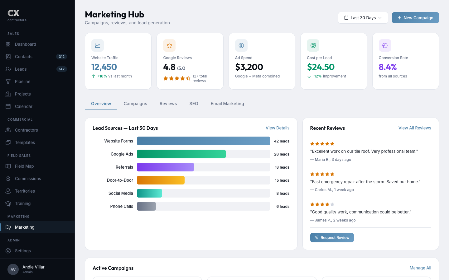Screen dimensions: 449x280
Task: Open the Email Marketing tab
Action: [x=227, y=104]
